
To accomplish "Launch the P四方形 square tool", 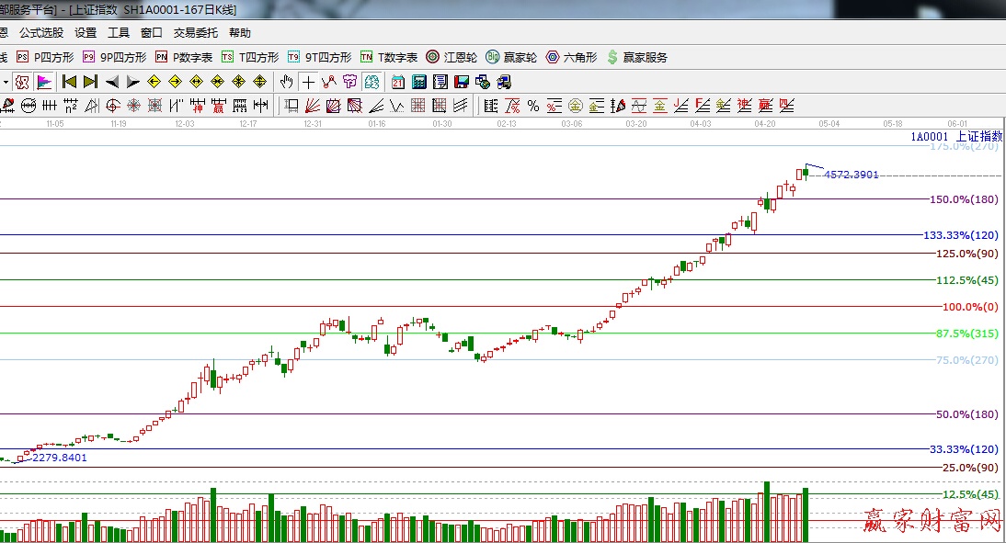I will click(49, 57).
